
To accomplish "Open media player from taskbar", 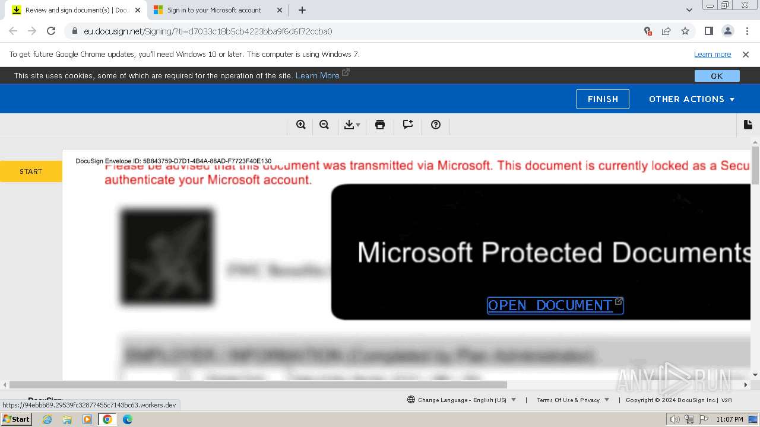I will (x=87, y=419).
